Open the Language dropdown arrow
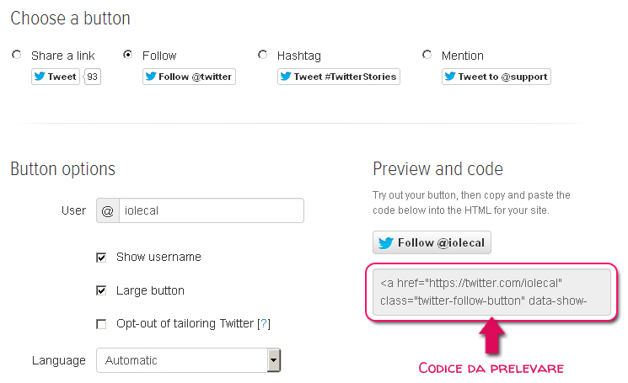This screenshot has height=383, width=628. 273,360
